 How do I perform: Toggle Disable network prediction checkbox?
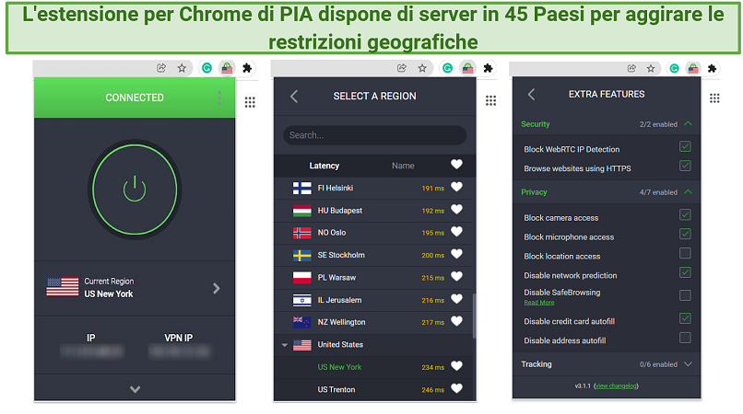pyautogui.click(x=685, y=272)
